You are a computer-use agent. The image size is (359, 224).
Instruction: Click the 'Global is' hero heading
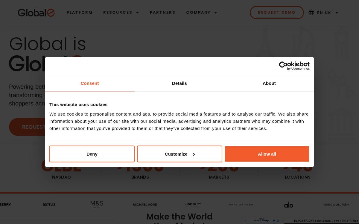[x=48, y=44]
